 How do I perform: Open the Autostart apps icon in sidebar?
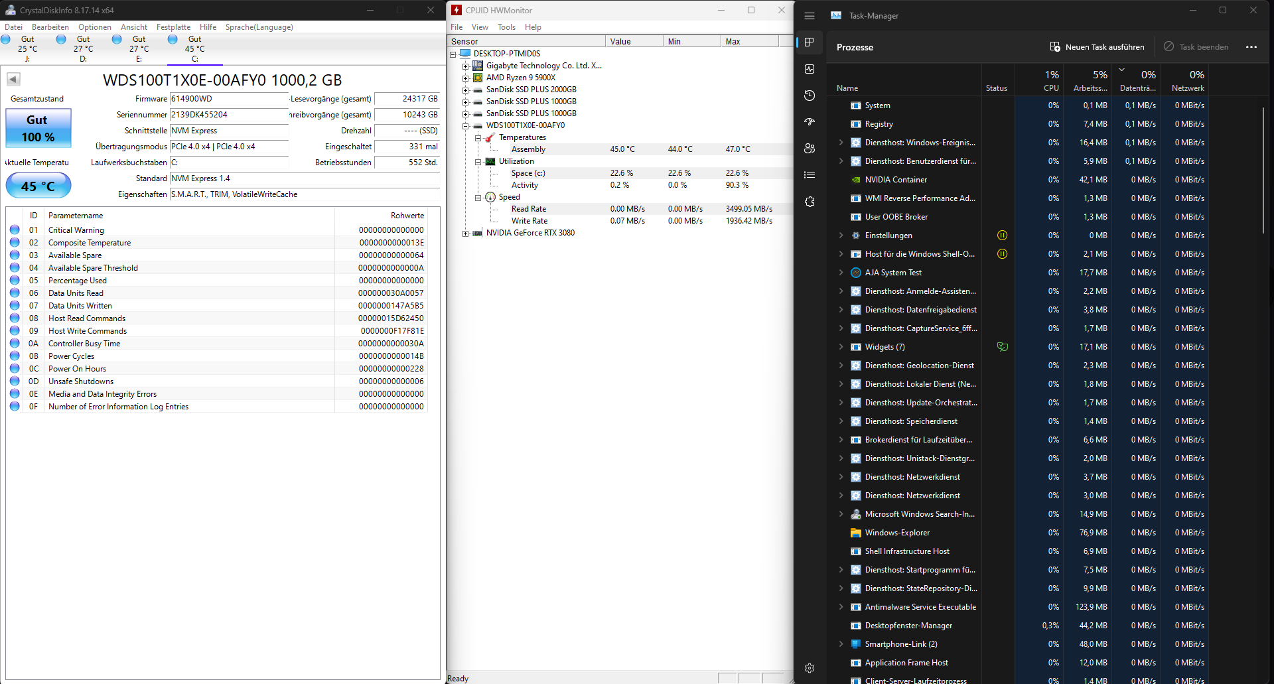coord(810,122)
